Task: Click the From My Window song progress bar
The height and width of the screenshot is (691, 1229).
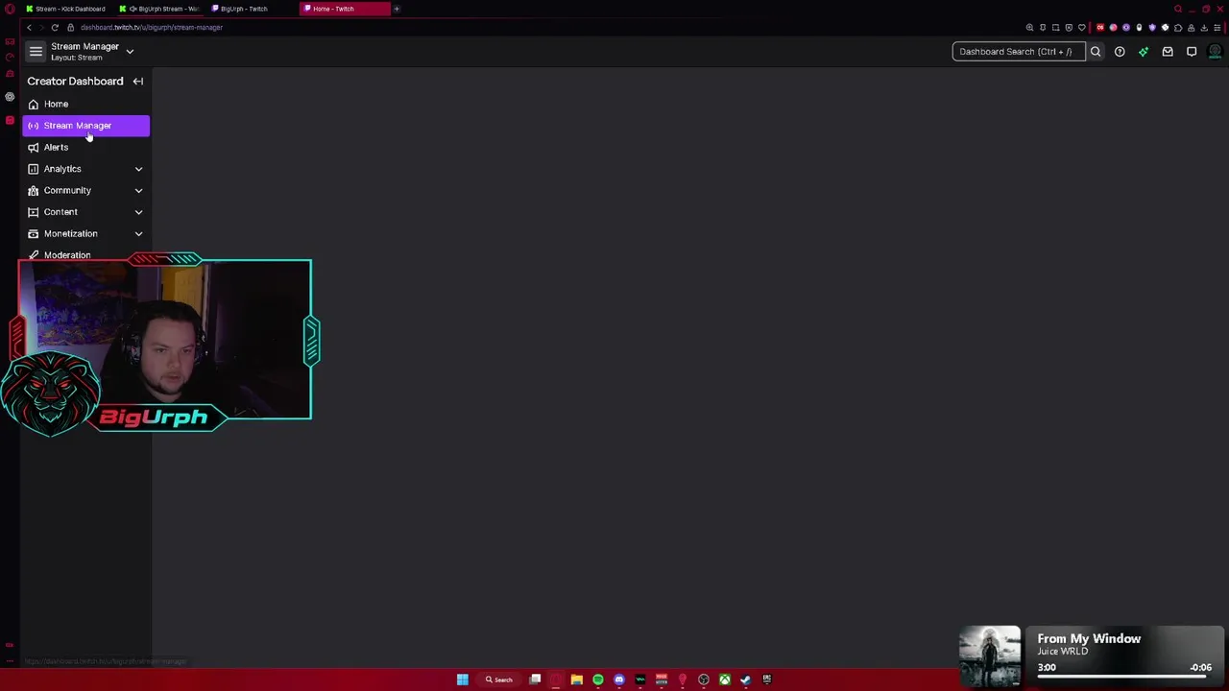Action: tap(1121, 677)
